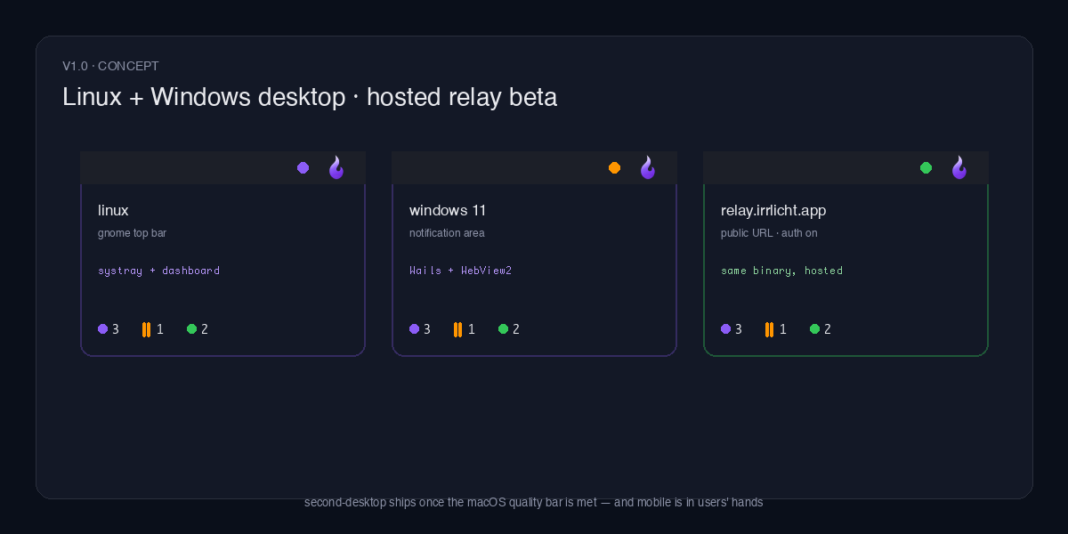Click 'notification area' subtitle

[447, 233]
